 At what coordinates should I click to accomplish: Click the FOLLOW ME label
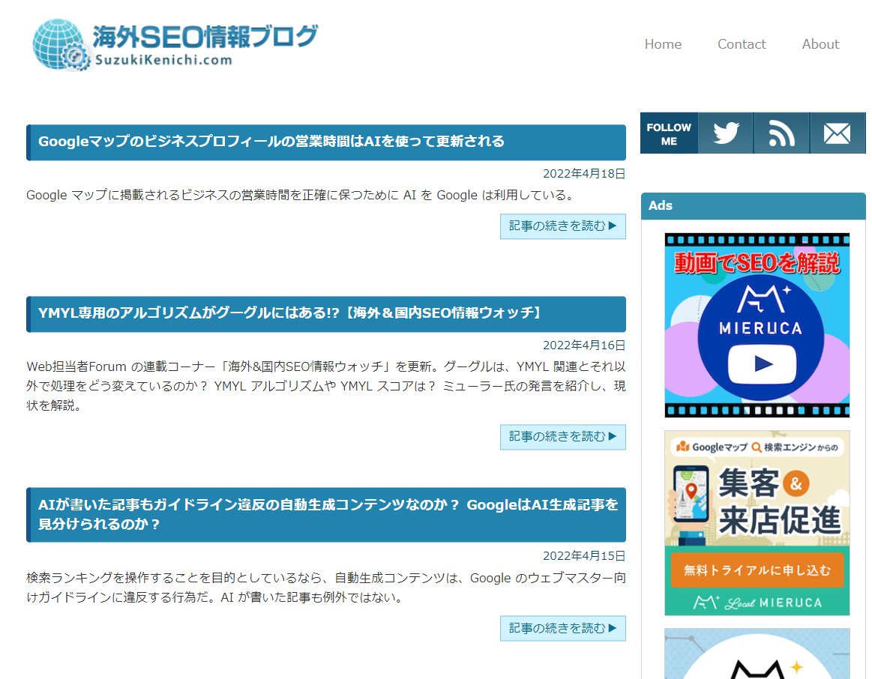click(669, 134)
